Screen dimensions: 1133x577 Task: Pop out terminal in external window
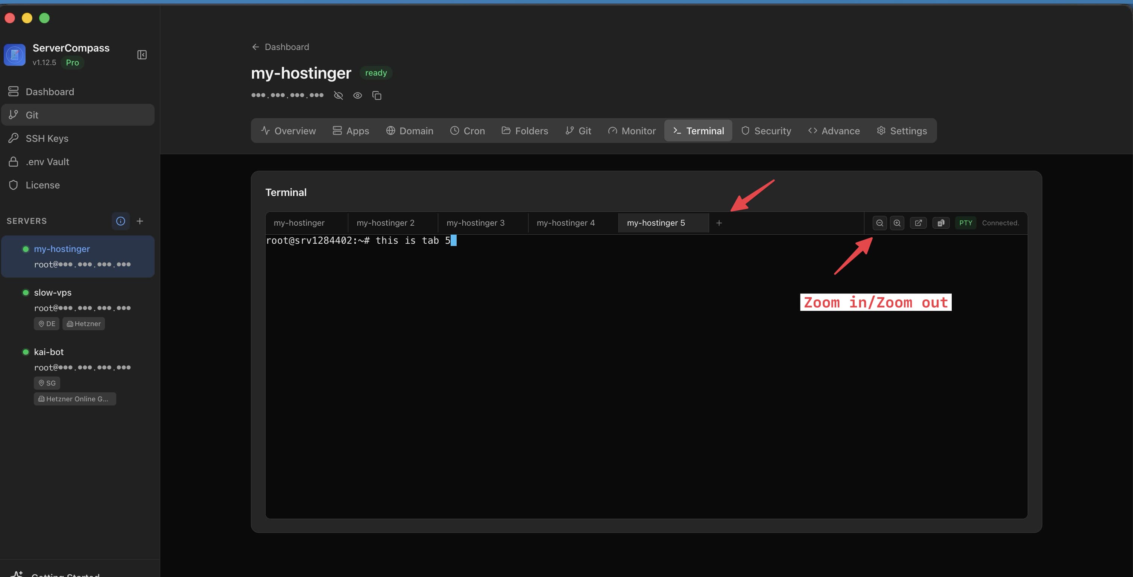point(918,223)
